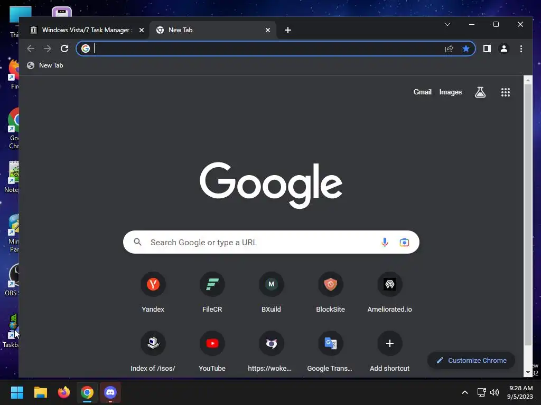The height and width of the screenshot is (405, 541).
Task: Close the New Tab tab
Action: point(268,30)
